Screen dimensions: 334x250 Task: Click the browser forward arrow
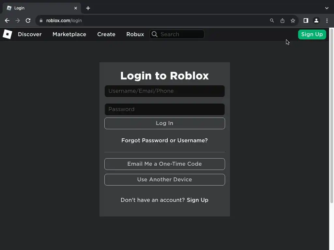tap(18, 21)
